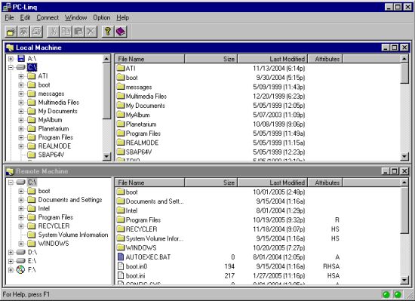Expand the WINDOWS folder in Remote tree
This screenshot has height=301, width=415.
pos(21,244)
